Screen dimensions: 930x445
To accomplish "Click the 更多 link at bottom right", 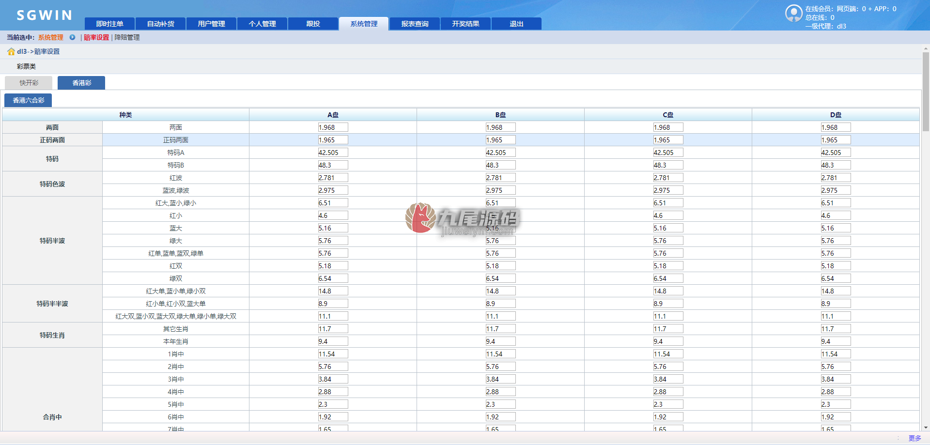I will click(914, 438).
